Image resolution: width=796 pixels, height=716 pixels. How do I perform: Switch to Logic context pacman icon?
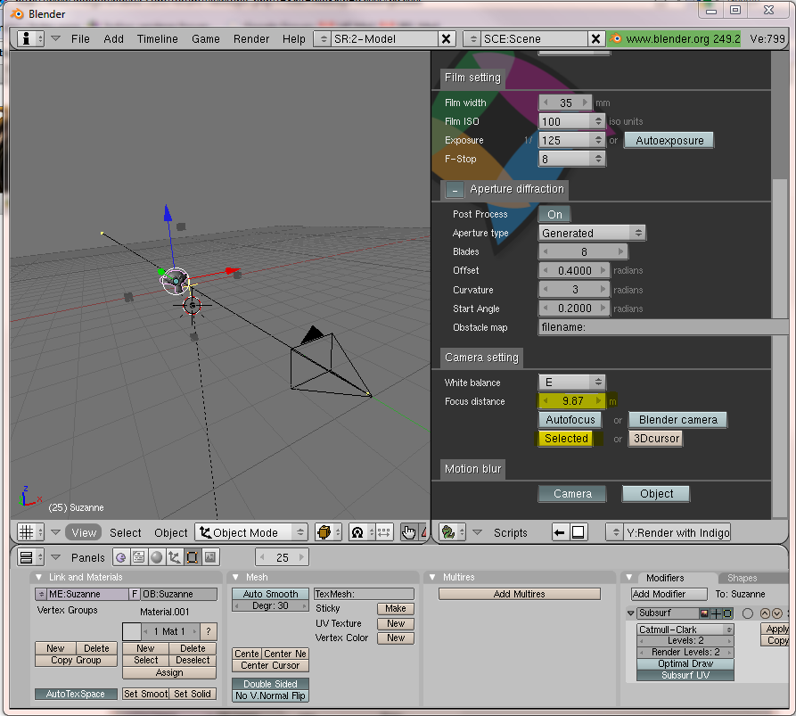(x=121, y=557)
